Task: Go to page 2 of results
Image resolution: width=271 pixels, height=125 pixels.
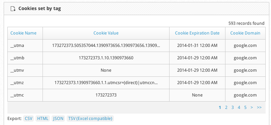Action: (x=226, y=107)
